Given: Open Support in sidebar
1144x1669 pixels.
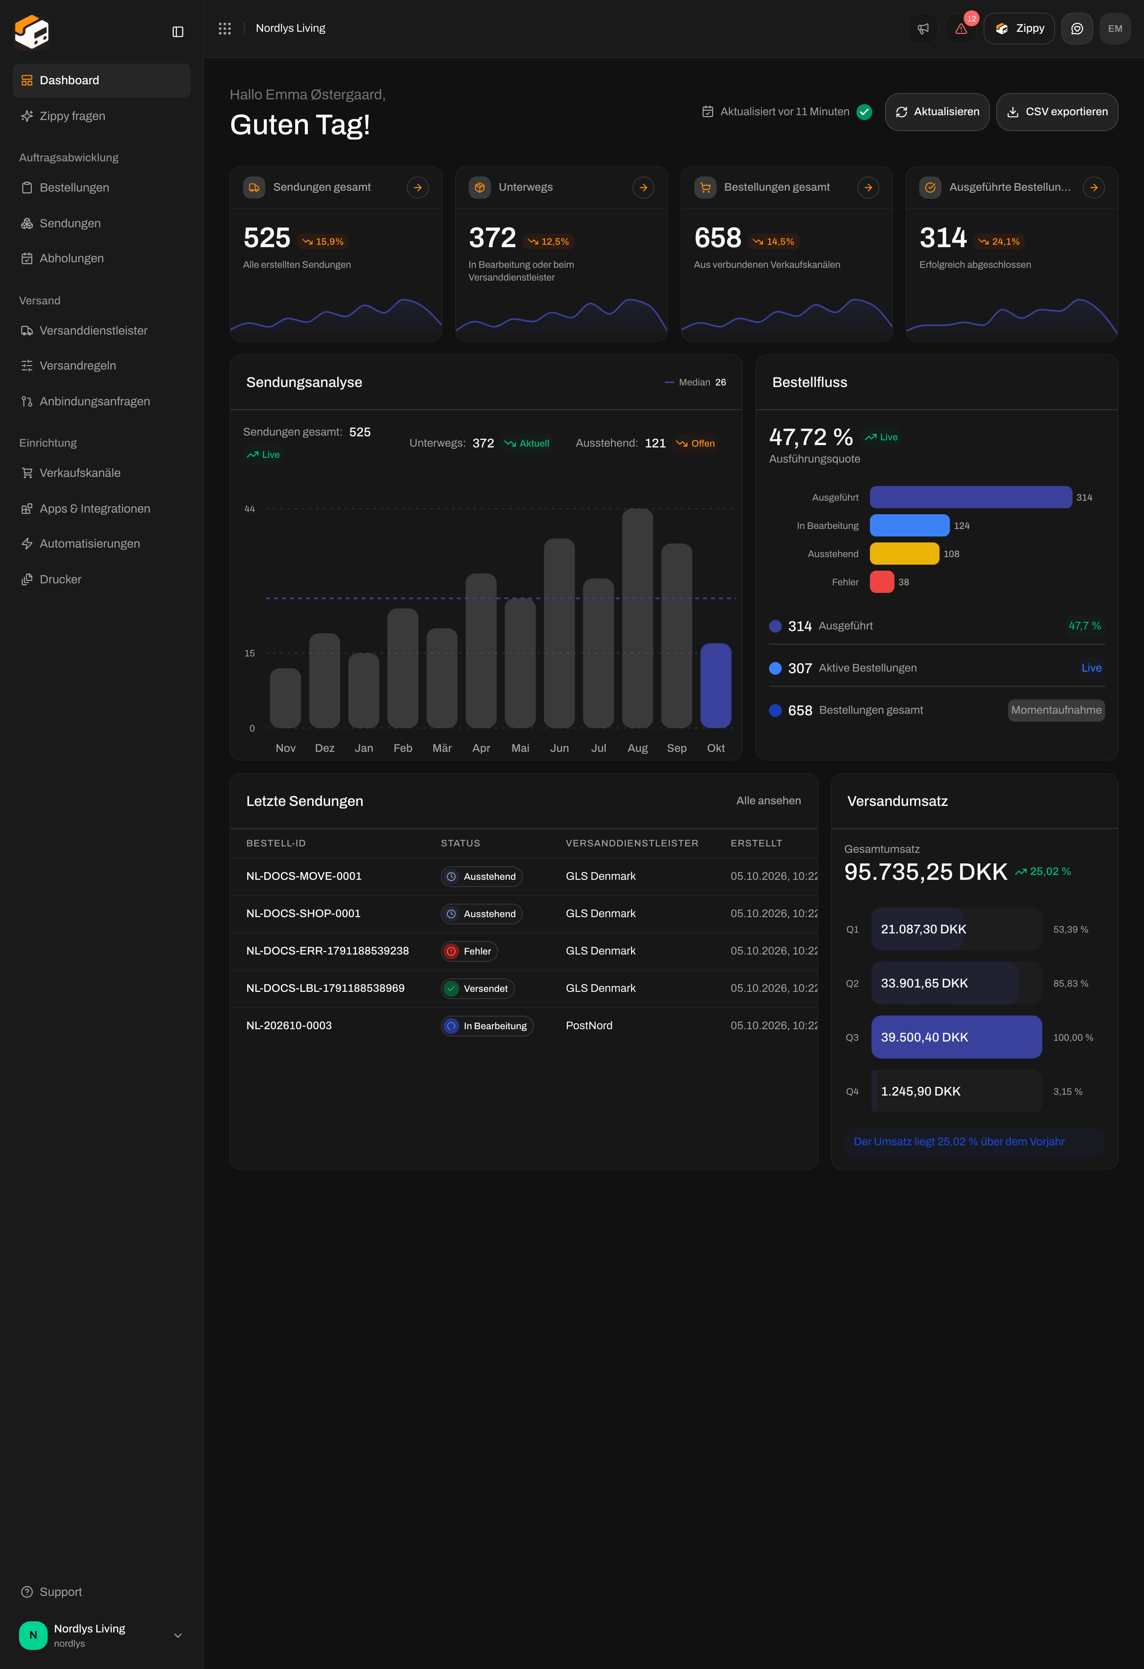Looking at the screenshot, I should click(x=101, y=1592).
